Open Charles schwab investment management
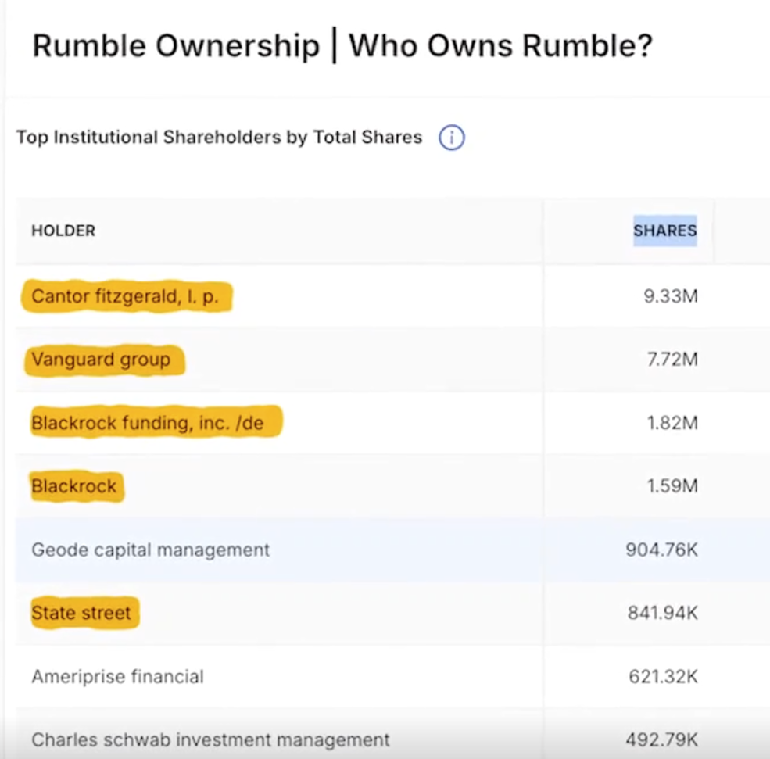The height and width of the screenshot is (759, 770). pos(210,739)
